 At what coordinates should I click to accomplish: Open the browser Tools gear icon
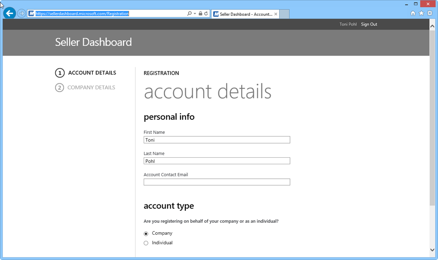(x=430, y=13)
